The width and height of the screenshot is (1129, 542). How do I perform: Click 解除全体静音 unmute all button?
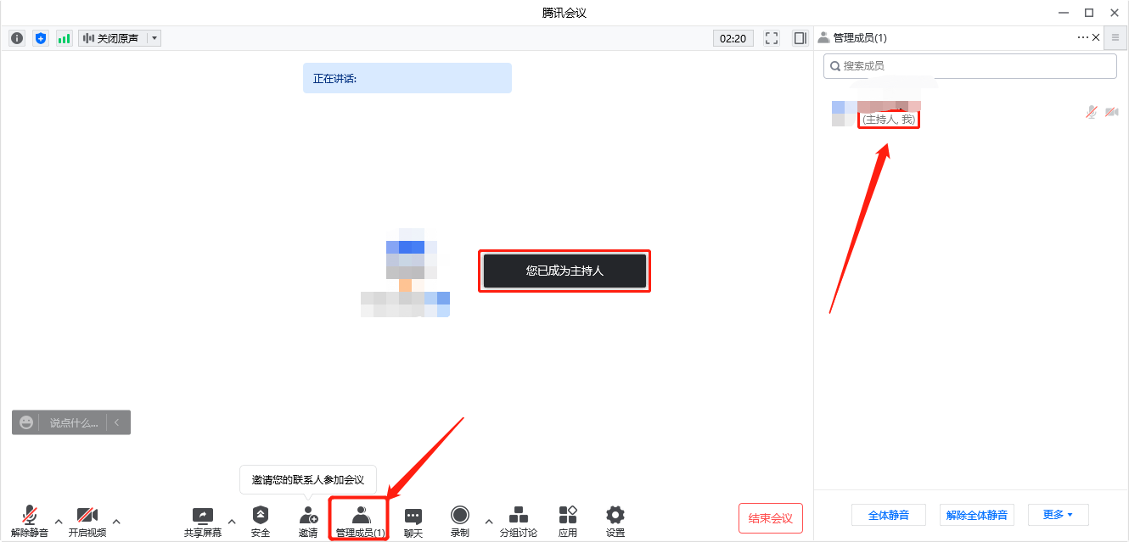(977, 515)
